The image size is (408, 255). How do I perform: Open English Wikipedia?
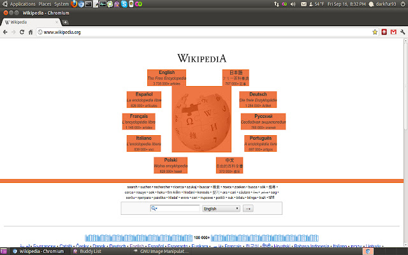pos(166,78)
